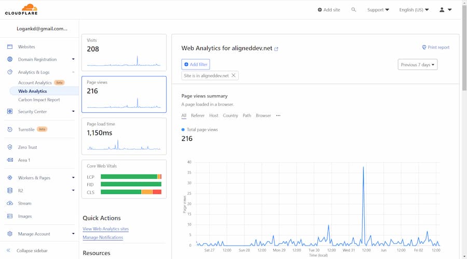The width and height of the screenshot is (467, 259).
Task: Click the Add filter button
Action: click(196, 64)
